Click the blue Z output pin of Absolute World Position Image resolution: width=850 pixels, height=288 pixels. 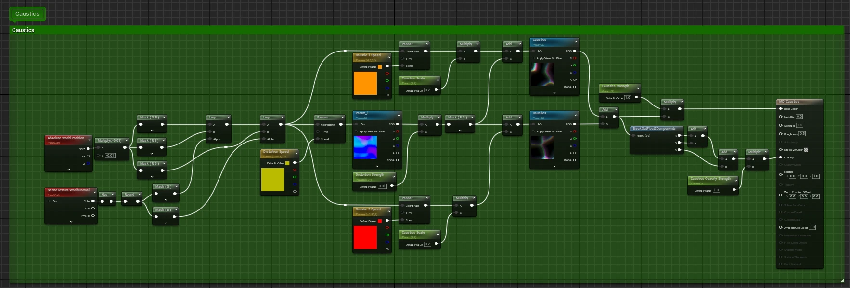tap(88, 163)
